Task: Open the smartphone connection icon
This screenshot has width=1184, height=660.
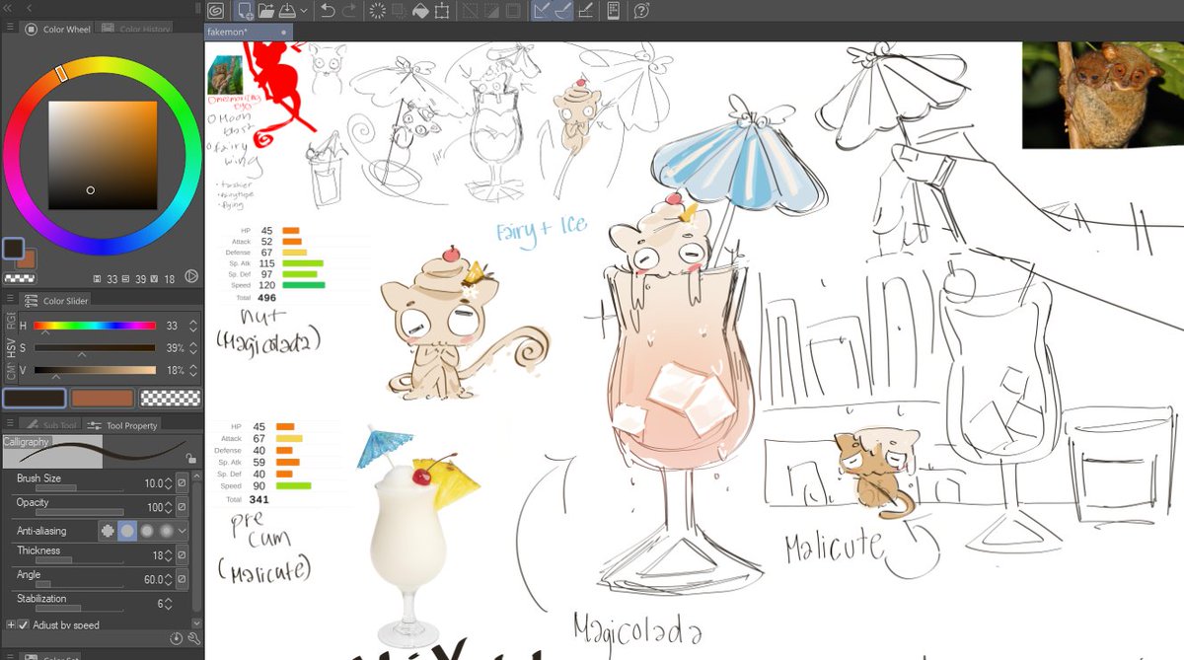Action: tap(613, 11)
